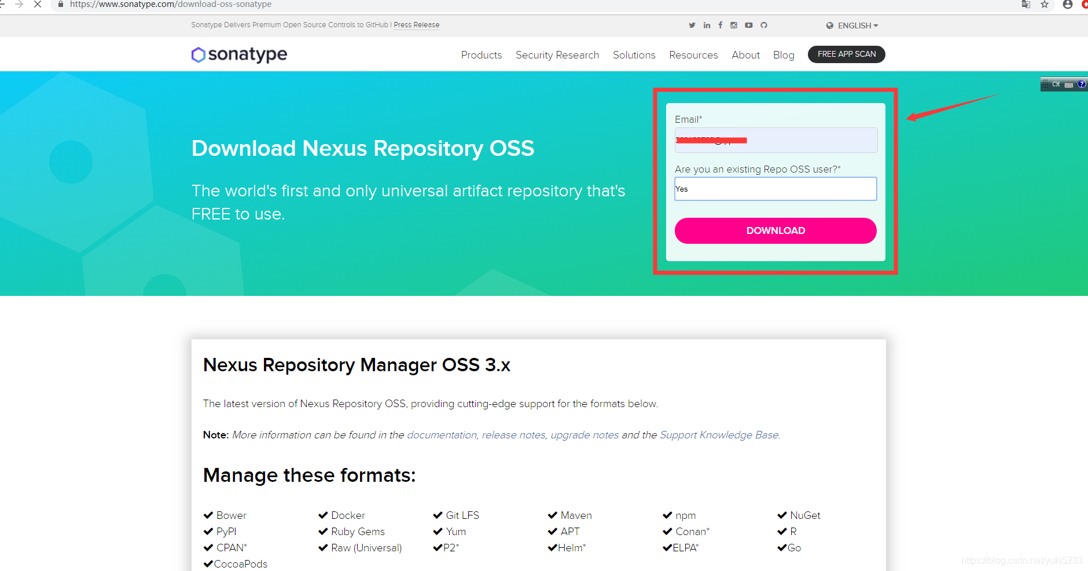Open Sonatype LinkedIn page icon

point(707,25)
